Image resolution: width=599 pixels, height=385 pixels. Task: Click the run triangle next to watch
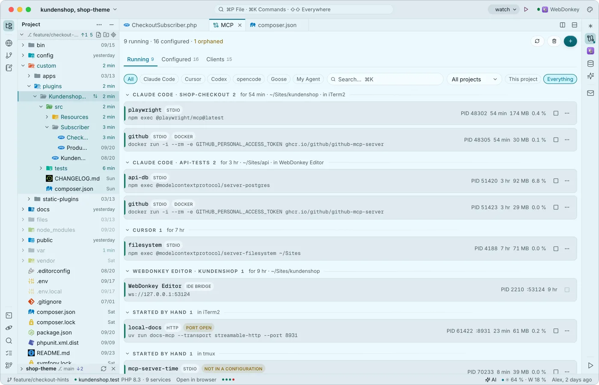coord(526,9)
